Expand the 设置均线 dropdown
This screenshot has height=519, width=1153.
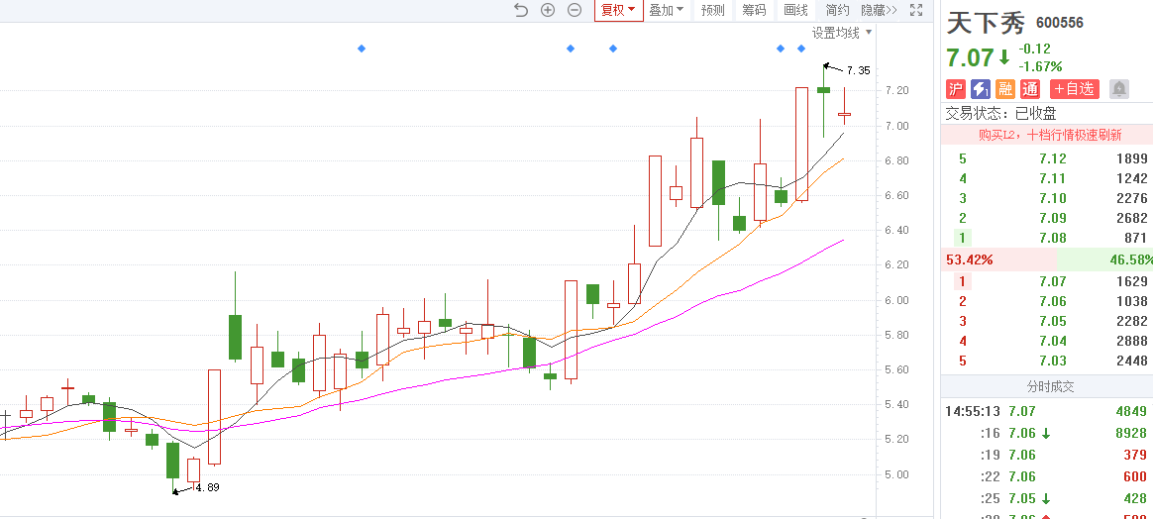tap(842, 33)
